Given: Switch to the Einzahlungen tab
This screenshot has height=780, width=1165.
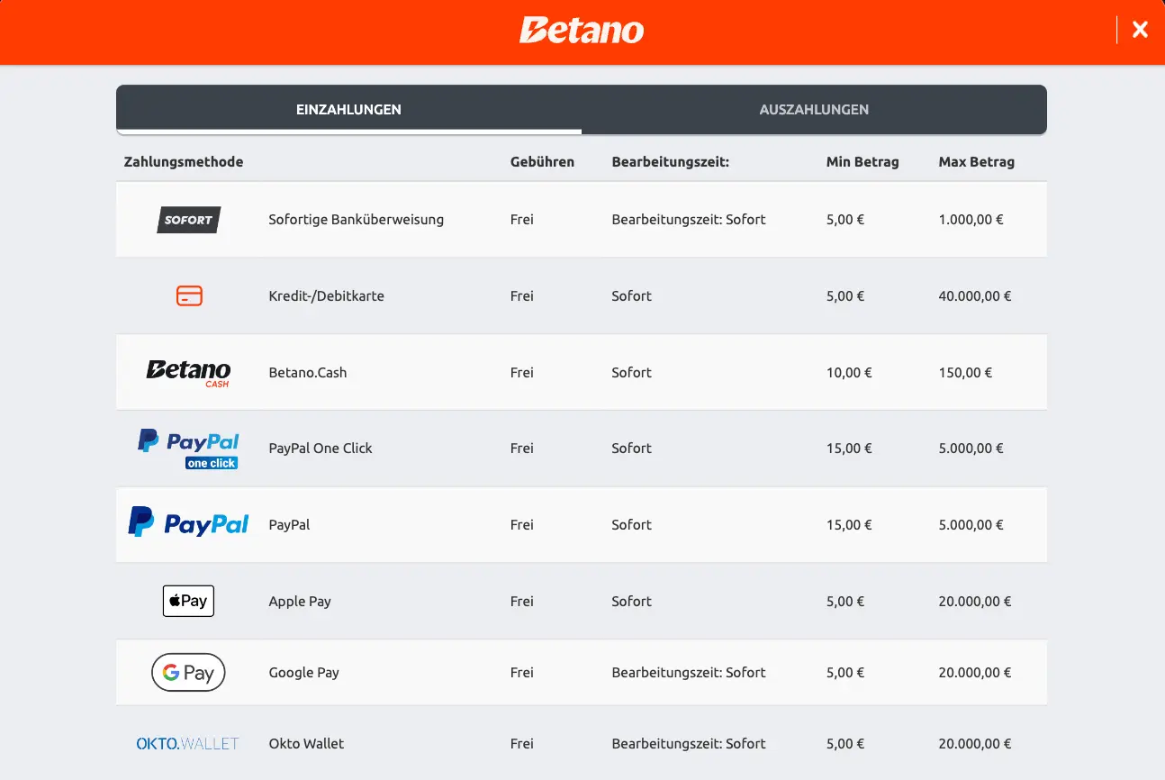Looking at the screenshot, I should [348, 109].
